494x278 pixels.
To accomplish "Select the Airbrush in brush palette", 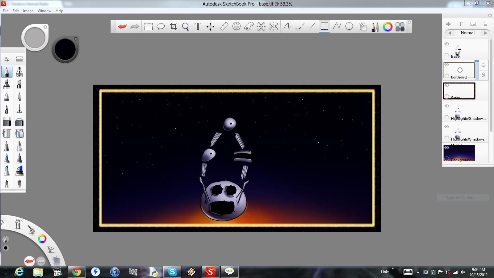I will coord(19,72).
